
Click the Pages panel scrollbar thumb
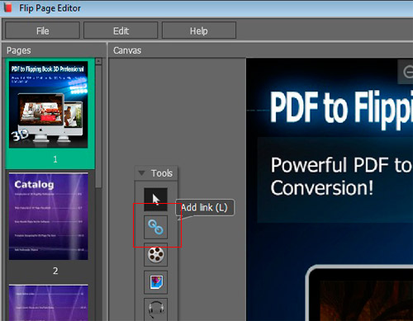(x=98, y=126)
